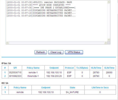Click the log scrollbar up arrow

(x=109, y=2)
